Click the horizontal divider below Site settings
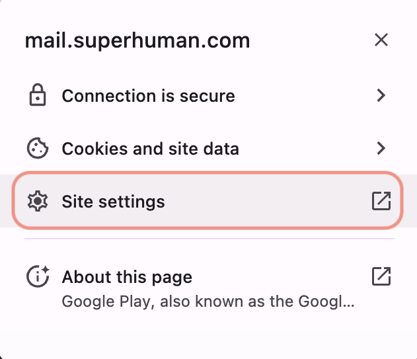Viewport: 417px width, 359px height. click(209, 238)
